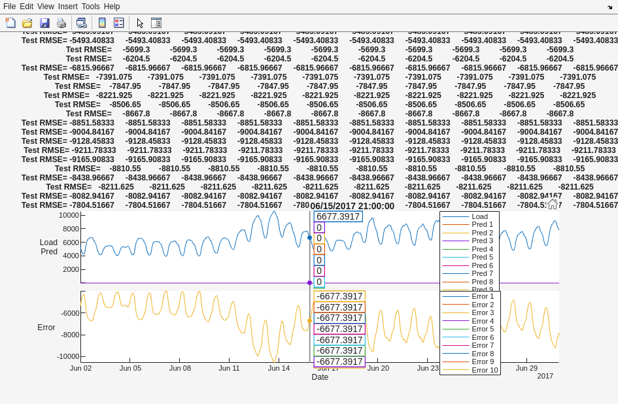The height and width of the screenshot is (404, 618).
Task: Enable the Edit Plot arrow tool
Action: [x=139, y=23]
